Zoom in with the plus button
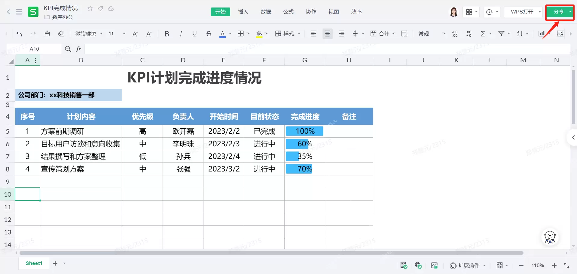Image resolution: width=577 pixels, height=274 pixels. pos(554,266)
